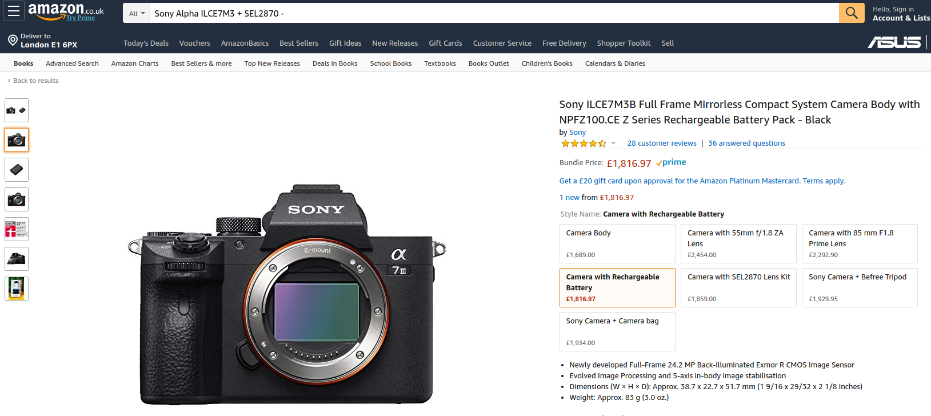Viewport: 931px width, 416px height.
Task: Choose Sony Camera + Befree Tripod option
Action: coord(859,287)
